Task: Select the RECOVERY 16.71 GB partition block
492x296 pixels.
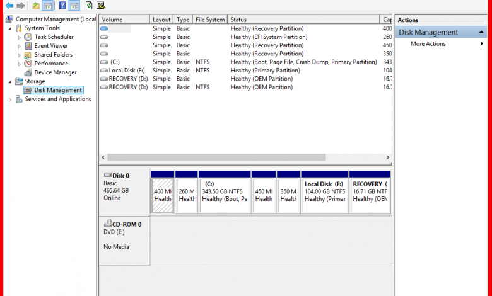Action: click(x=370, y=196)
